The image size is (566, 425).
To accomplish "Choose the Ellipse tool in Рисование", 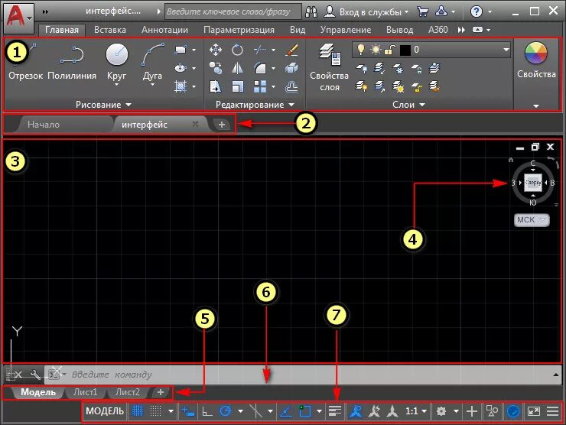I will pyautogui.click(x=180, y=68).
